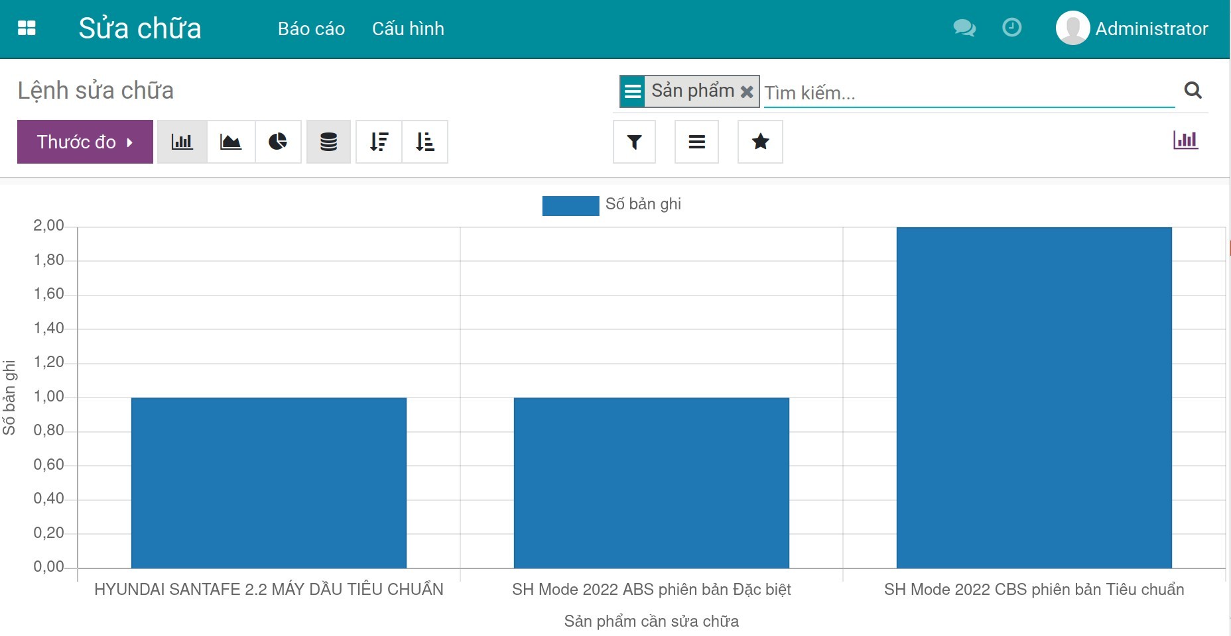Open the apps grid menu
The width and height of the screenshot is (1231, 636).
pyautogui.click(x=27, y=28)
